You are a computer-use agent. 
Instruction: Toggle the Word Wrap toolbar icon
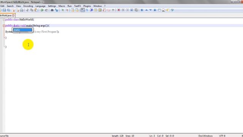point(83,10)
